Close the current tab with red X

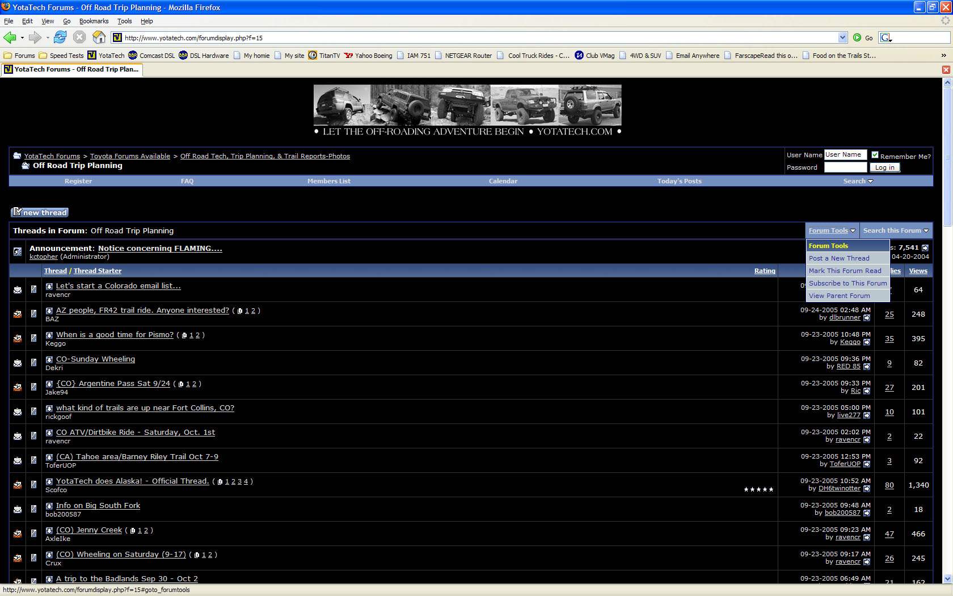click(x=946, y=69)
